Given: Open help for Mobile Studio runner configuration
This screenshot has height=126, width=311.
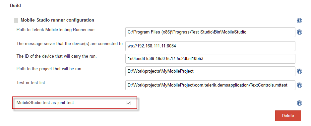Looking at the screenshot, I should [x=299, y=21].
